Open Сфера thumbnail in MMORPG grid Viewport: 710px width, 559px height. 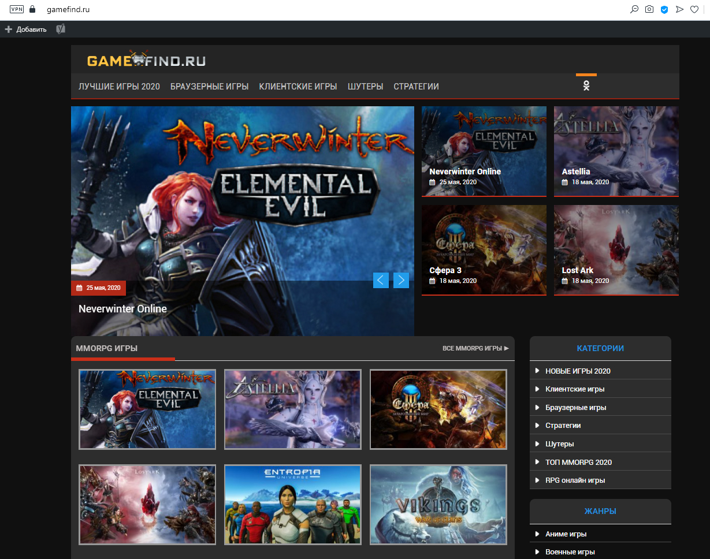point(438,409)
